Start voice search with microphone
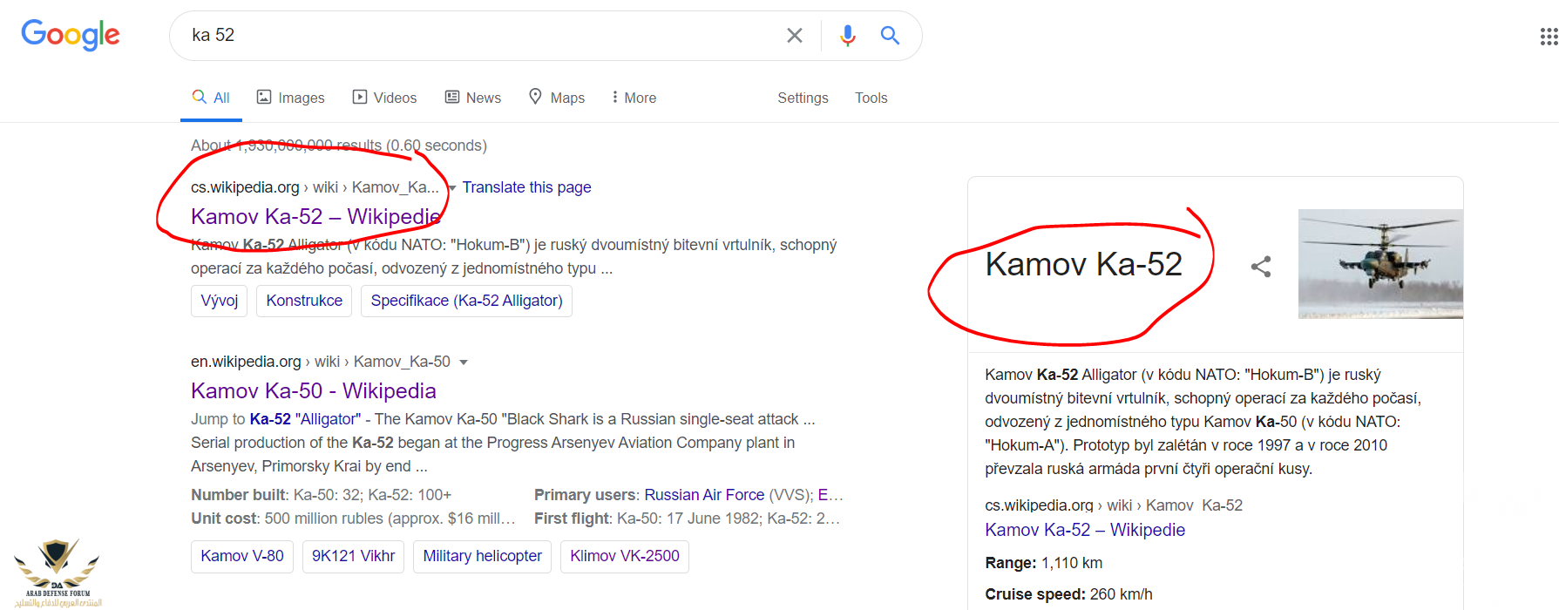The image size is (1559, 610). (x=847, y=36)
